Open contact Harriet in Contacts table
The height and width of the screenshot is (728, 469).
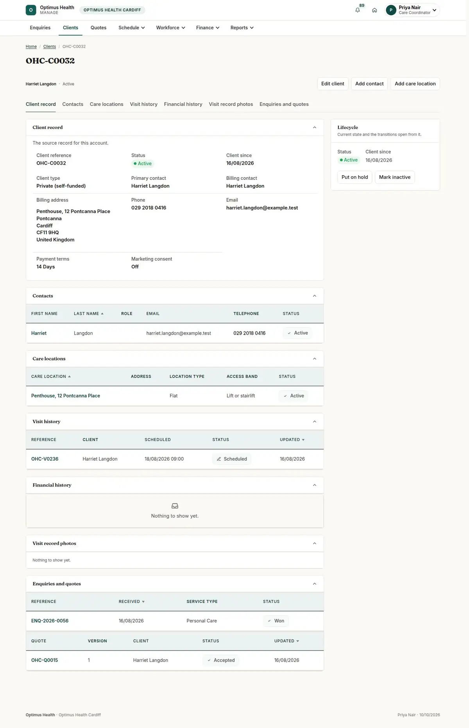pos(39,333)
